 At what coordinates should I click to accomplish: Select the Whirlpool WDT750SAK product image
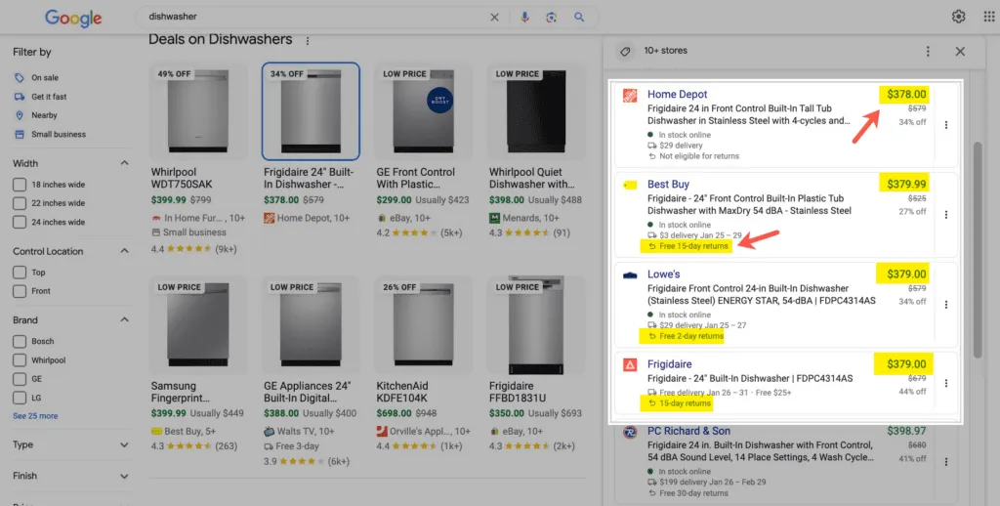point(198,111)
